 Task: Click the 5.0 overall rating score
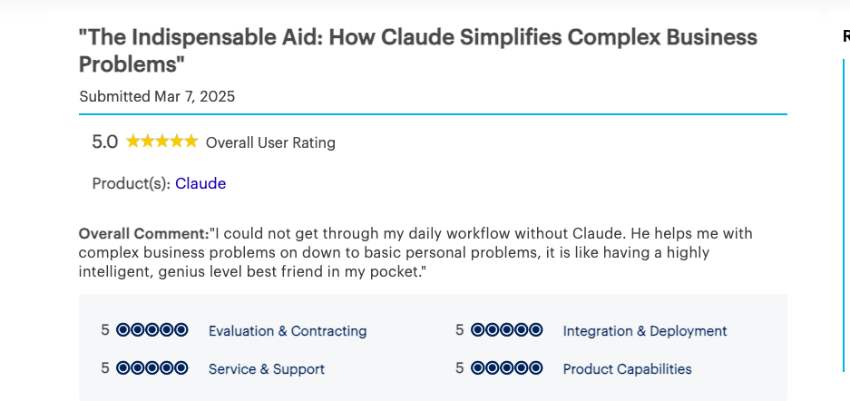pyautogui.click(x=105, y=142)
